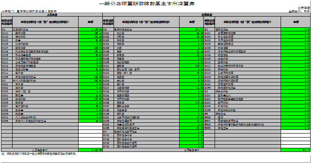Select the cell with code 50101
This screenshot has width=312, height=164.
[x=7, y=33]
